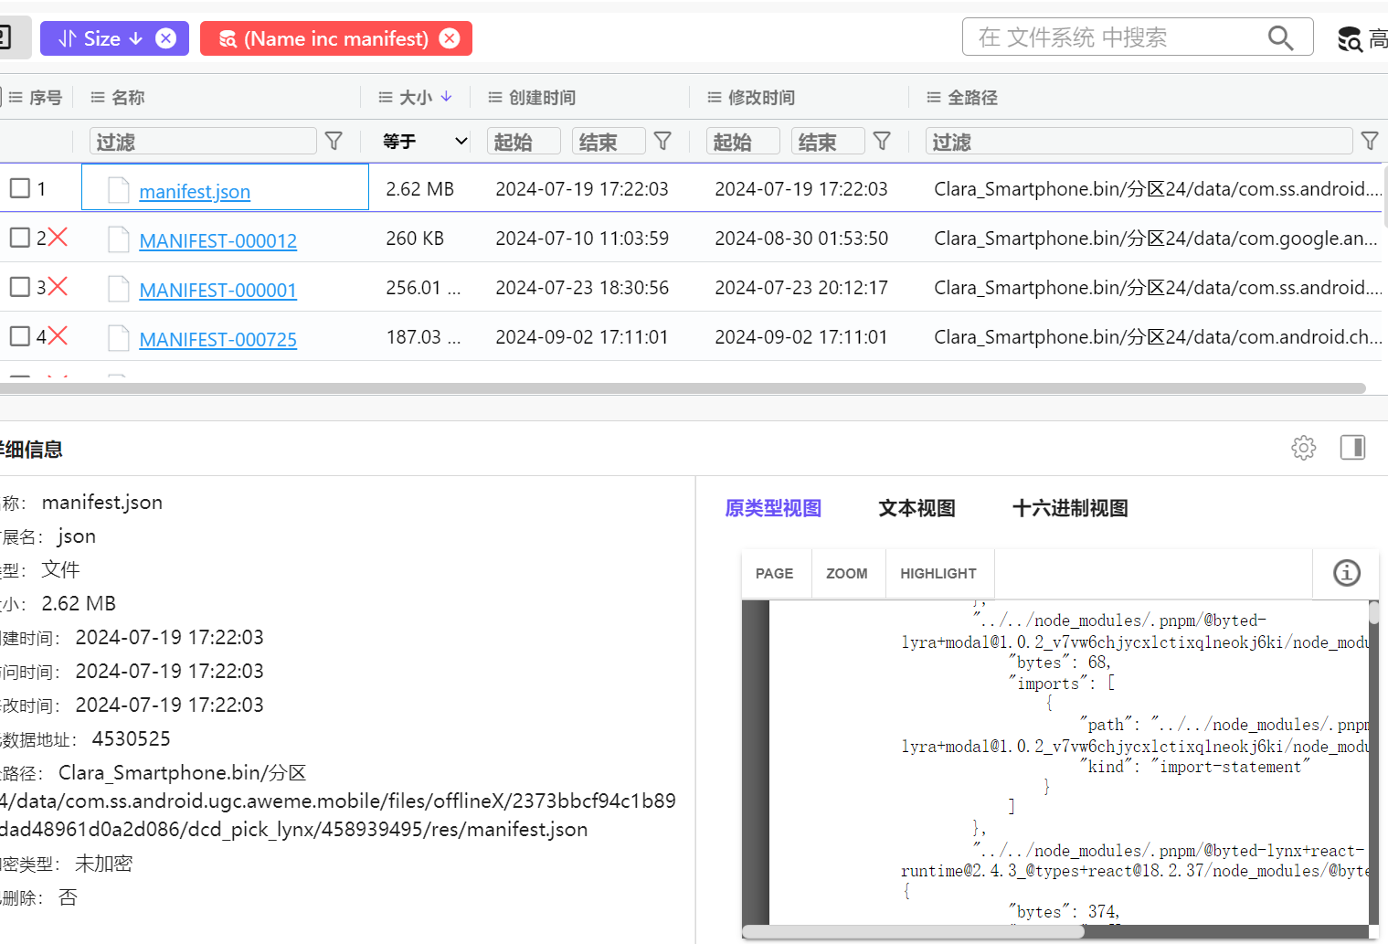Open the 修改时间 column filter funnel
The height and width of the screenshot is (944, 1388).
coord(882,141)
